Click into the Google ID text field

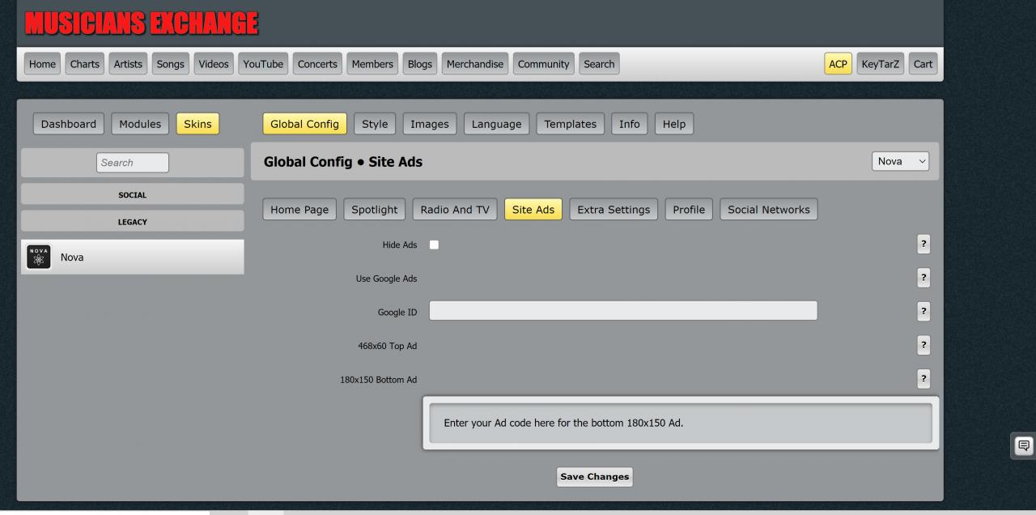[622, 311]
